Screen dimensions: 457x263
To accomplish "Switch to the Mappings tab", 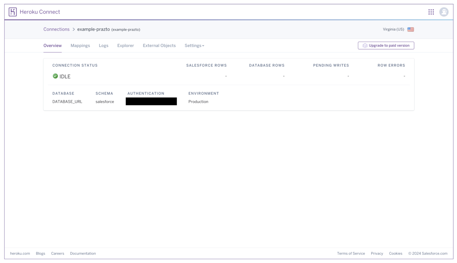I will point(80,45).
